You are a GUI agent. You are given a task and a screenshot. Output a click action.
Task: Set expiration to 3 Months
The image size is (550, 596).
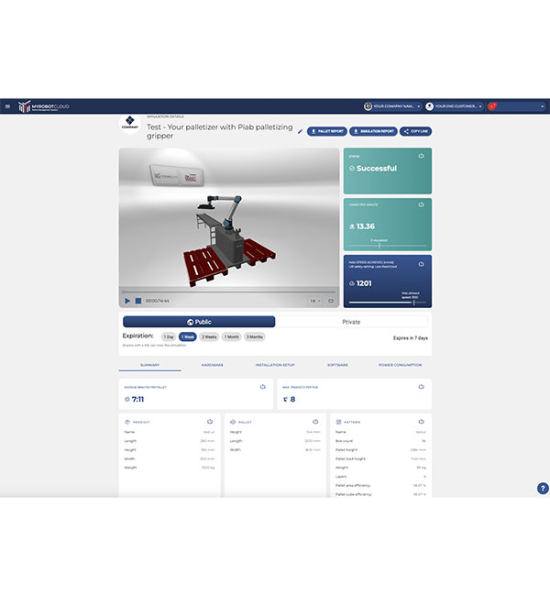tap(255, 337)
